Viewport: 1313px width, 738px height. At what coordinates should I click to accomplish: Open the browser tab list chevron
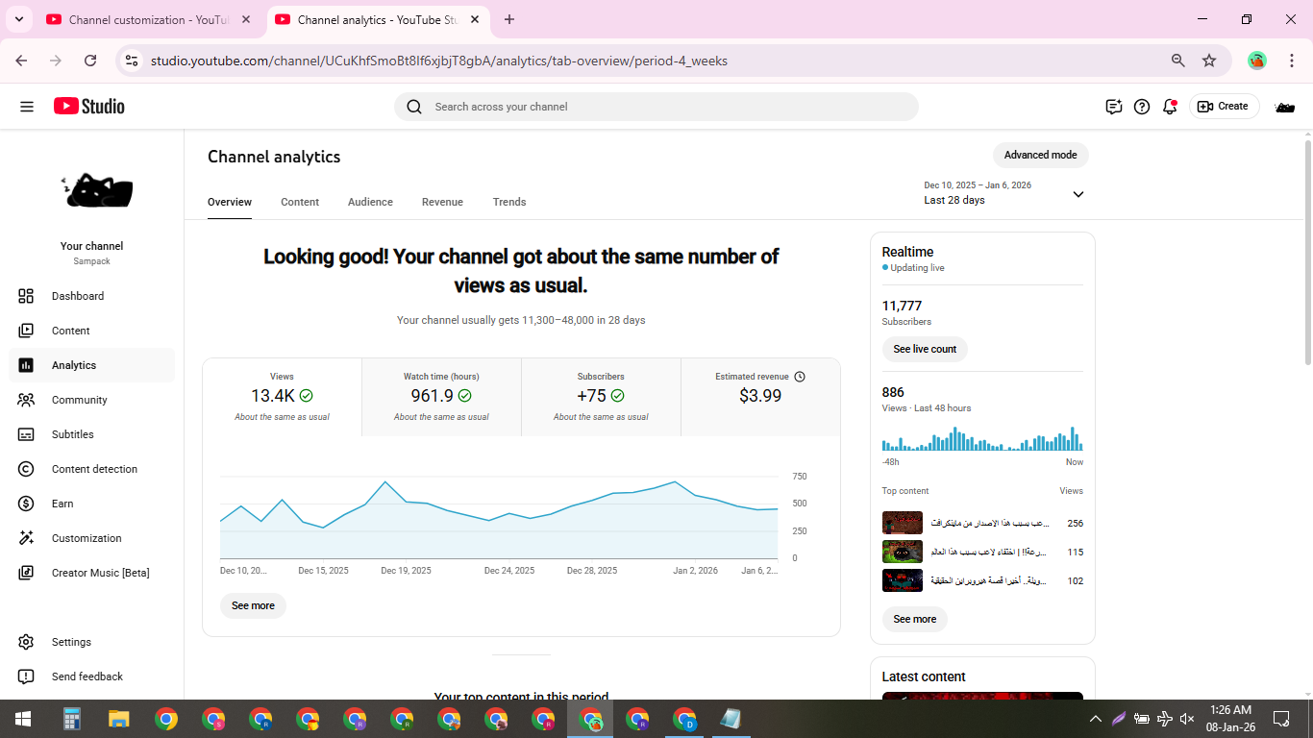point(19,19)
